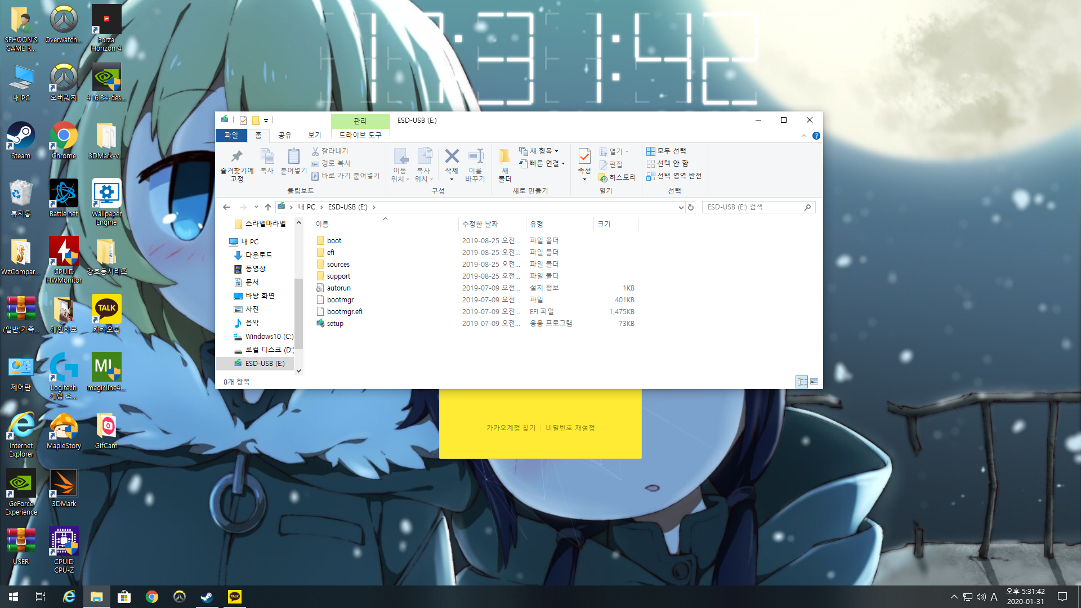Collapse the ribbon with the chevron
Screen dimensions: 1081x608
[804, 136]
